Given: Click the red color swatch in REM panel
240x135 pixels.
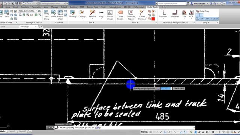Looking at the screenshot, I should click(x=153, y=19).
